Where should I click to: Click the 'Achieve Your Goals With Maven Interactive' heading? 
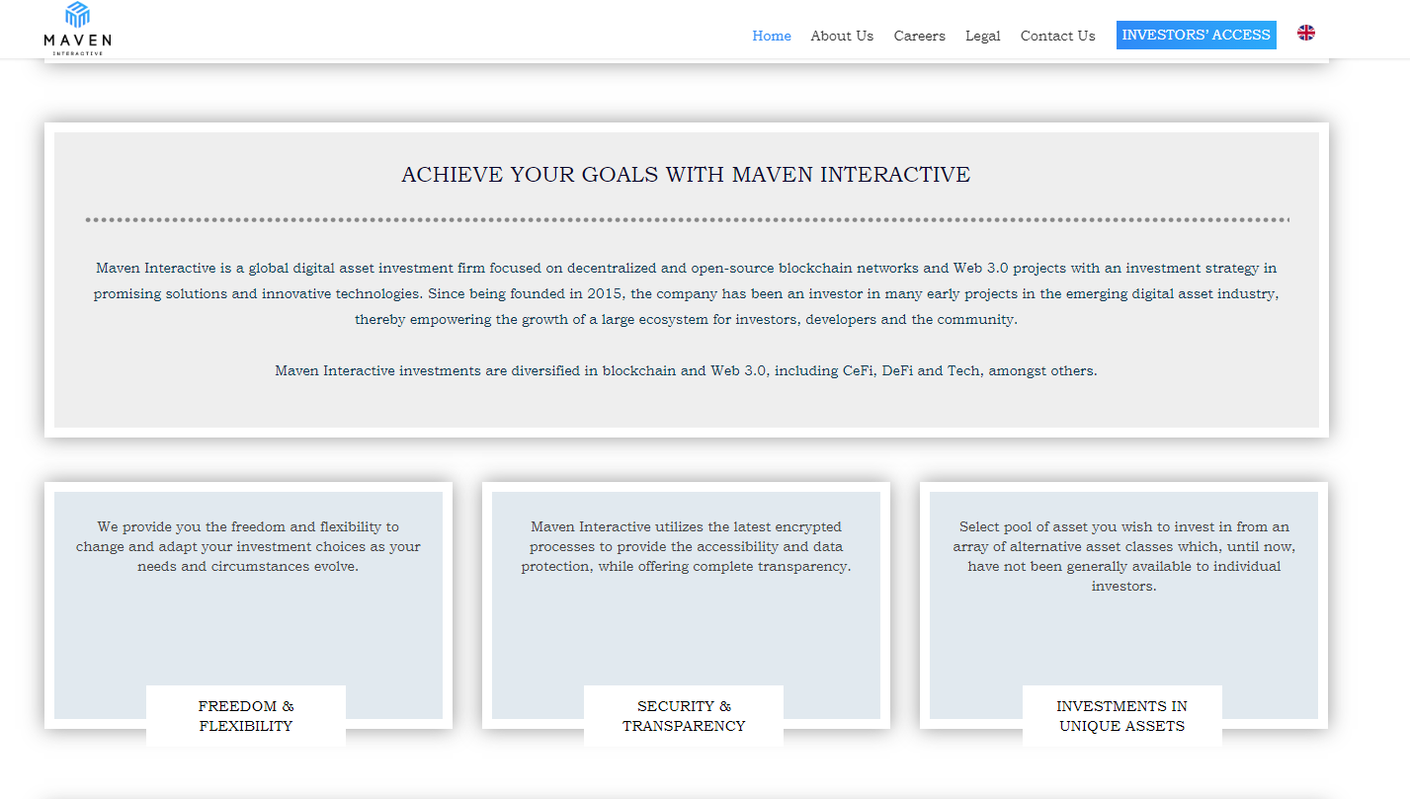pyautogui.click(x=686, y=175)
